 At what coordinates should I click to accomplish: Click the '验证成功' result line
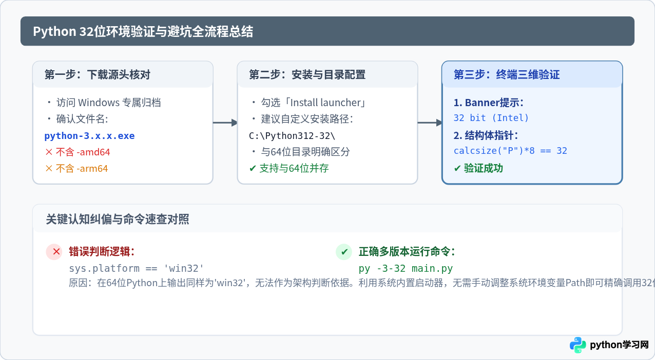click(x=478, y=168)
